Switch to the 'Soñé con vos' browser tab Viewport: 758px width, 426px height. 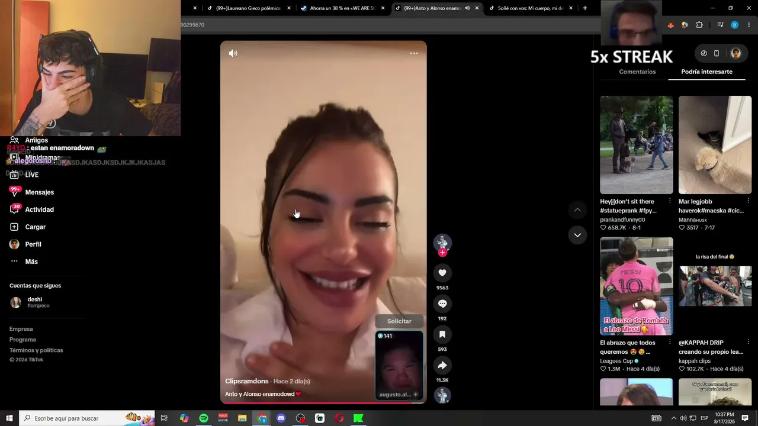(530, 8)
